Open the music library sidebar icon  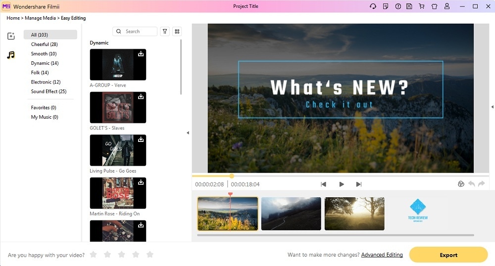pyautogui.click(x=11, y=55)
